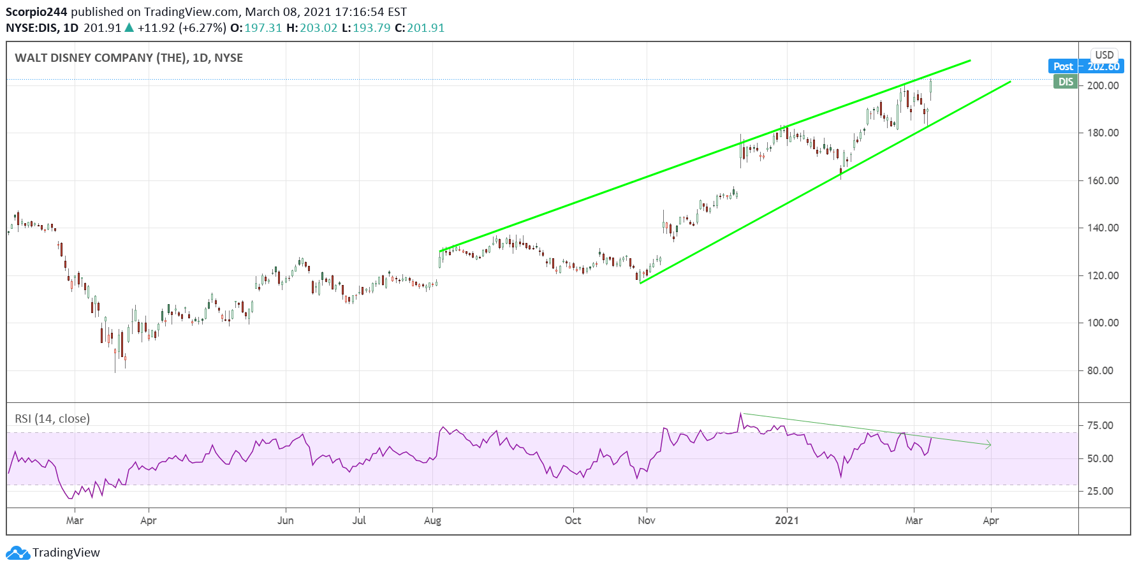Click the Oct label on time axis
Viewport: 1137px width, 570px height.
573,520
